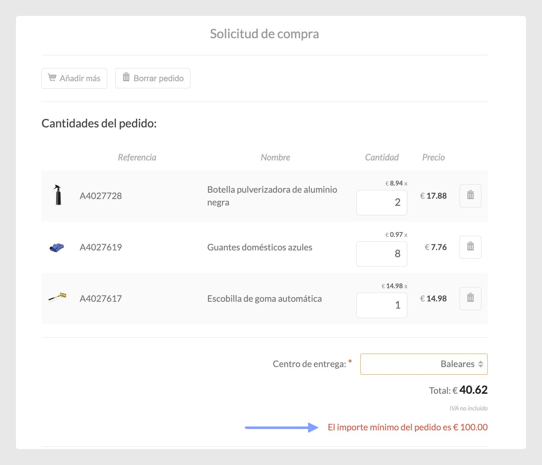Select reference A4027728
Viewport: 542px width, 465px height.
101,196
